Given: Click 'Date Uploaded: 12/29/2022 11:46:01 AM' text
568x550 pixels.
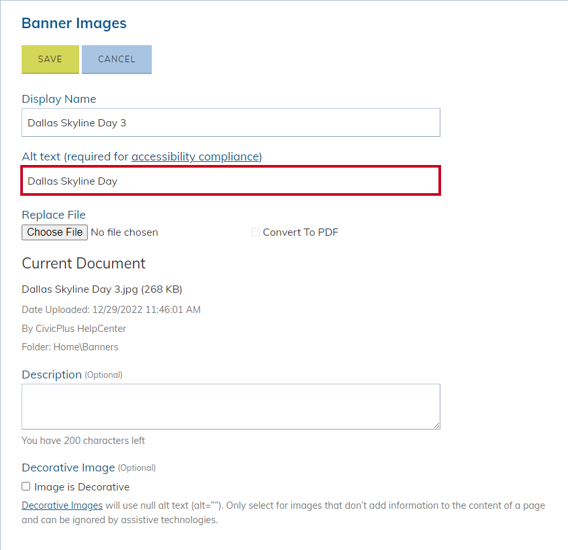Looking at the screenshot, I should tap(111, 310).
